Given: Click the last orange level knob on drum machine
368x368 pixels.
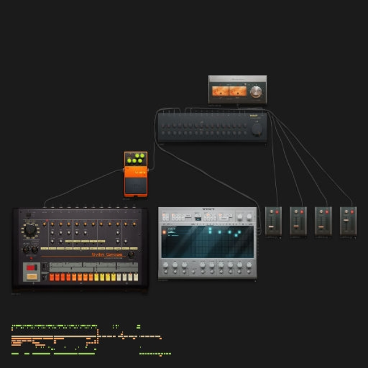Looking at the screenshot, I should pos(134,224).
